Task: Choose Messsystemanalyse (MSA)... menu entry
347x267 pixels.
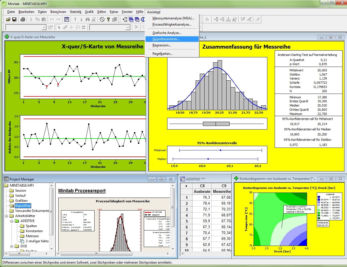Action: click(x=172, y=18)
